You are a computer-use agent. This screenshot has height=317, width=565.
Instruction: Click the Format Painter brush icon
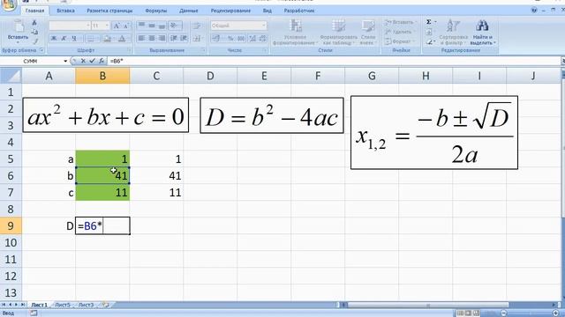coord(35,41)
